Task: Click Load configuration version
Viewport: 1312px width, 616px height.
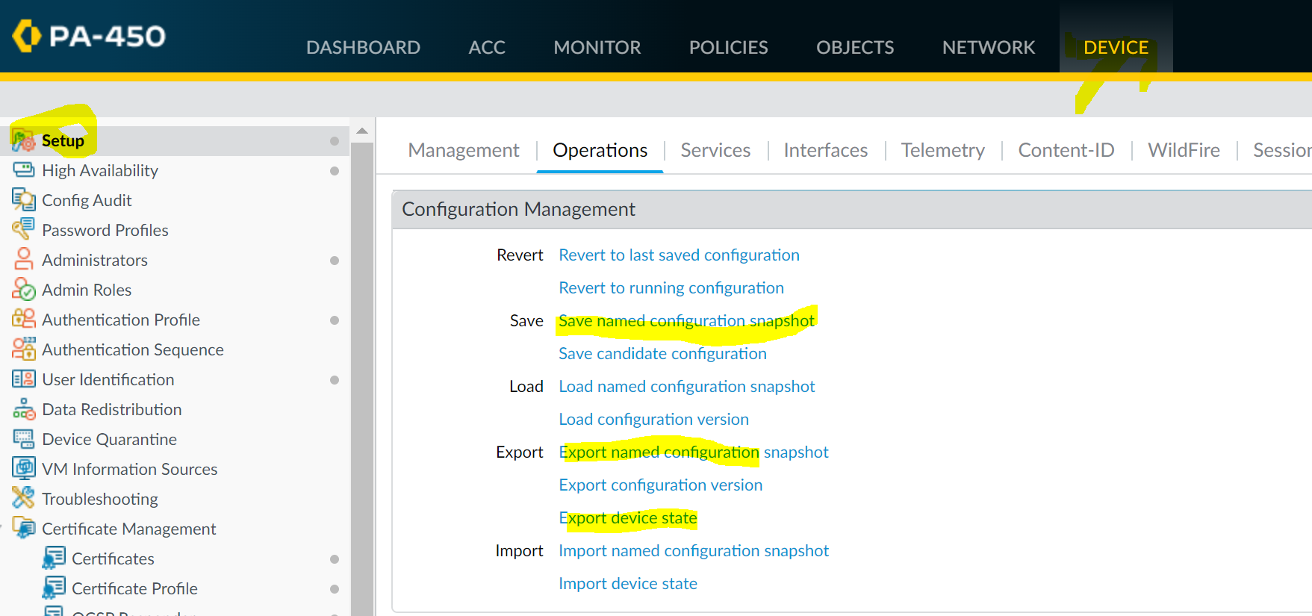Action: coord(653,419)
